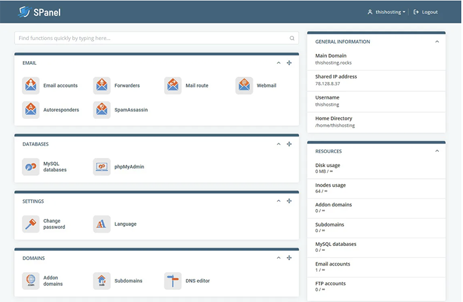This screenshot has width=463, height=302.
Task: Click the SPanel logo
Action: [39, 12]
